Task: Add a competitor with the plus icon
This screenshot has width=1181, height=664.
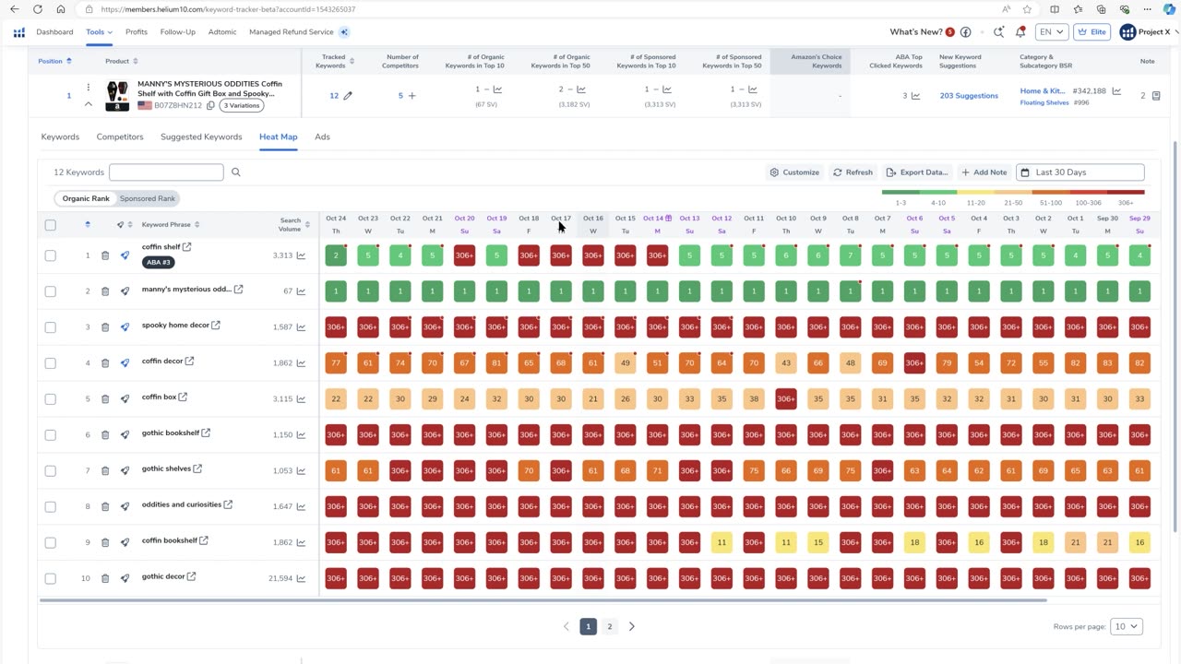Action: pos(412,96)
